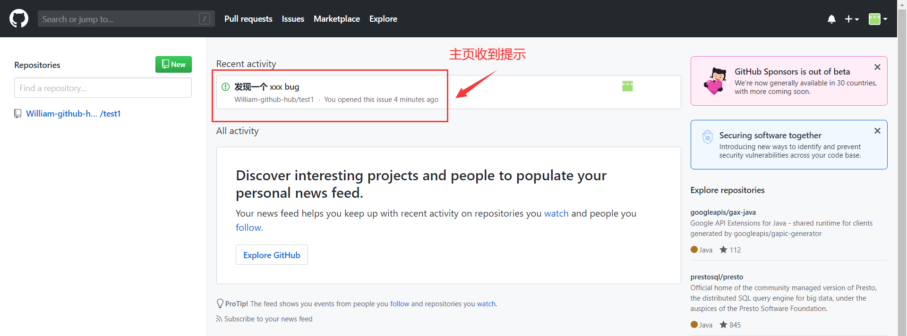Create a repository with the New button

[173, 65]
